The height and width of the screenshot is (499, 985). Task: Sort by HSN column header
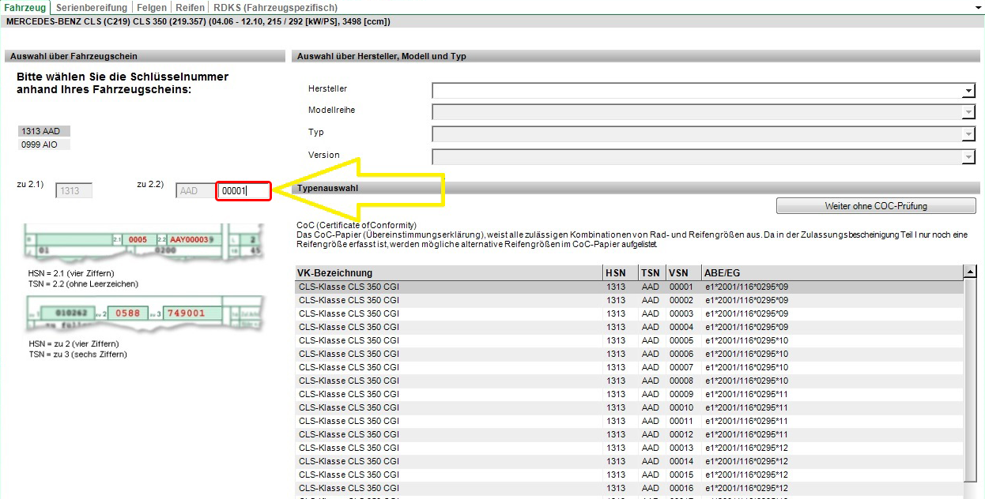(x=620, y=272)
